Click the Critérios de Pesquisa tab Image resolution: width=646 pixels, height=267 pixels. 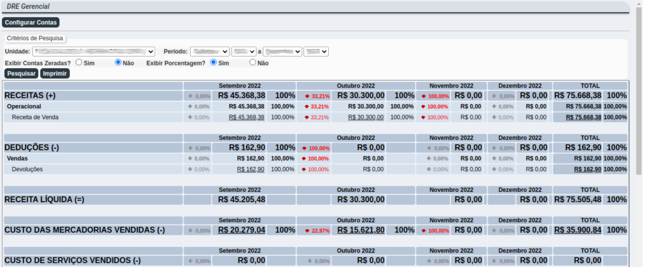[x=35, y=38]
